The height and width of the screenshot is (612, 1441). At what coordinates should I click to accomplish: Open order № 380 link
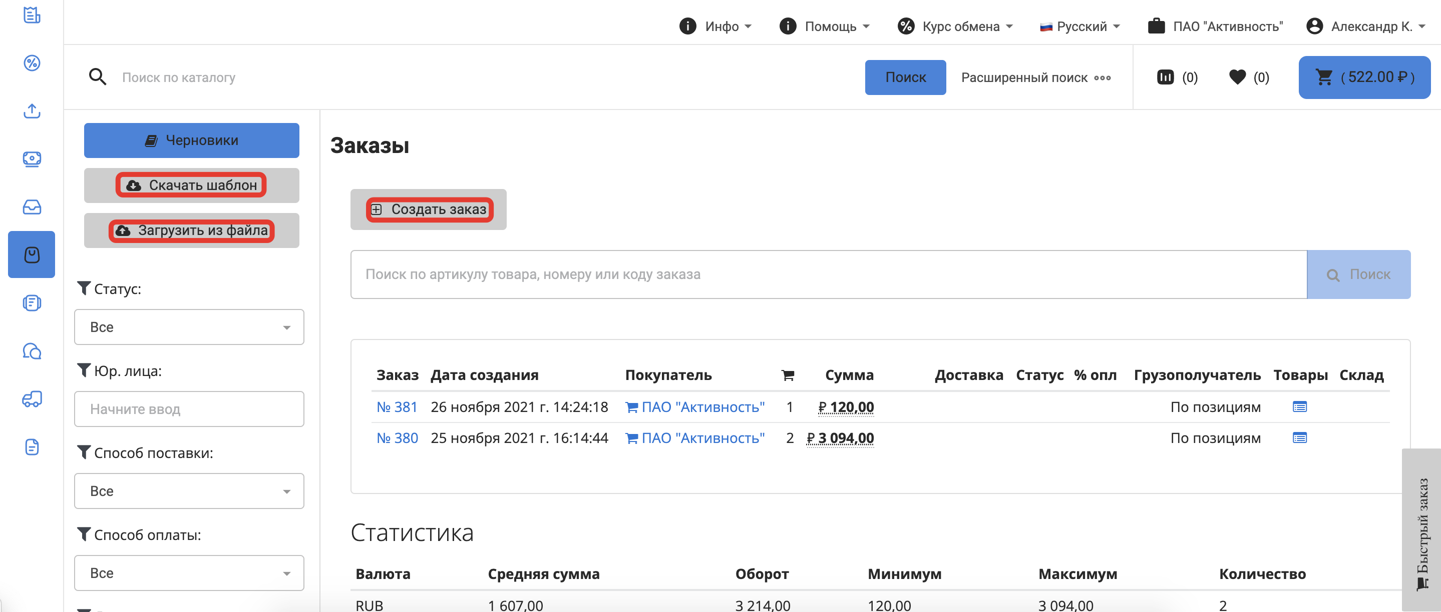click(x=397, y=438)
